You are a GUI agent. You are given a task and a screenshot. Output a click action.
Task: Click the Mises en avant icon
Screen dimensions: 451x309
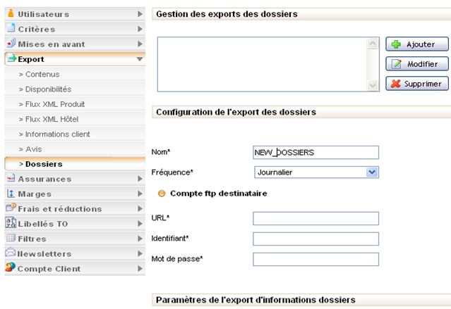pos(11,44)
